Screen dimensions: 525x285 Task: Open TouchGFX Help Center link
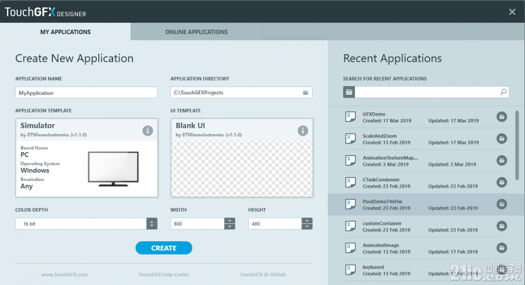(x=164, y=275)
